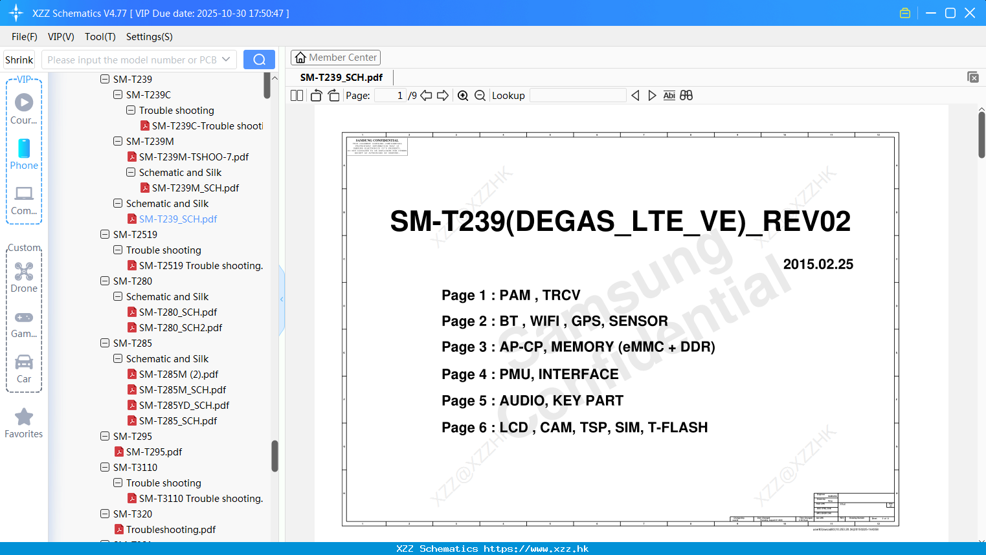Screen dimensions: 986x555
Task: Find next lookup result triangle
Action: click(652, 96)
